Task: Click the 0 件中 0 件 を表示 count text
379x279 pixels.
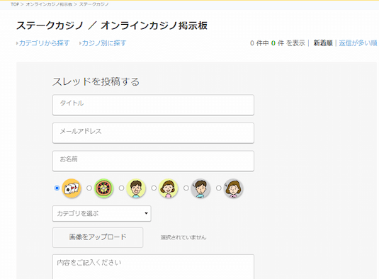Action: (x=278, y=43)
